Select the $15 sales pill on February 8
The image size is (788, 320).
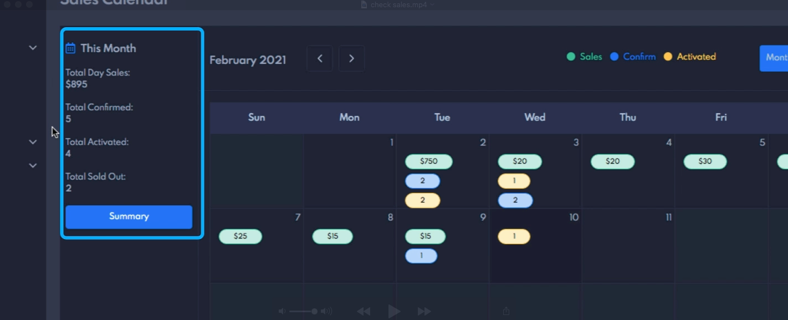pyautogui.click(x=332, y=236)
